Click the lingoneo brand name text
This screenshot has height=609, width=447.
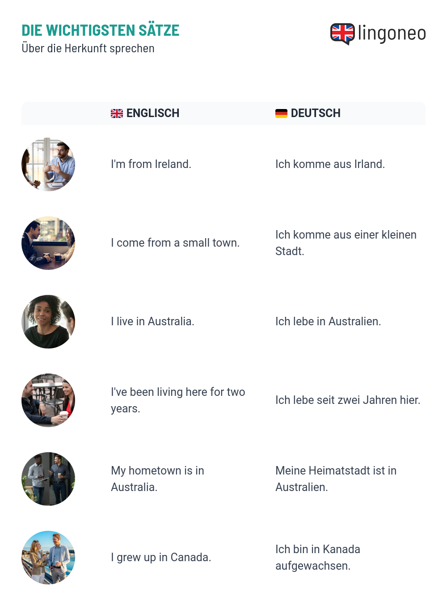392,34
